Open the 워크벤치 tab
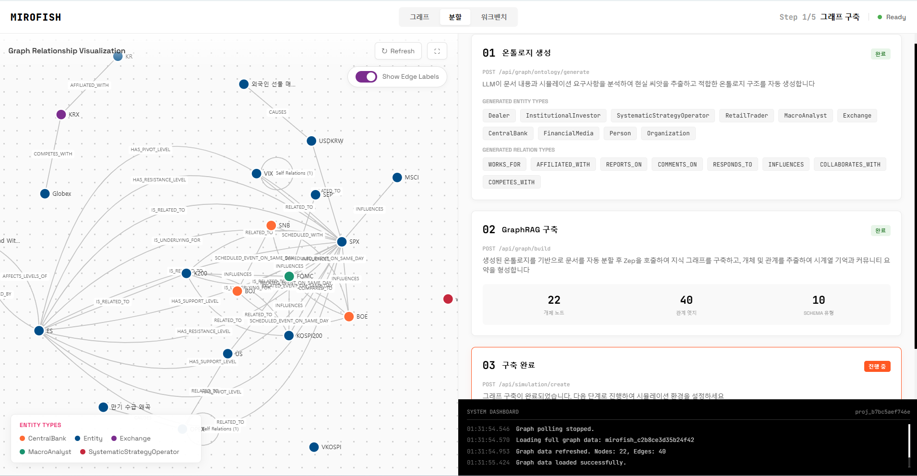This screenshot has height=476, width=917. click(x=494, y=17)
